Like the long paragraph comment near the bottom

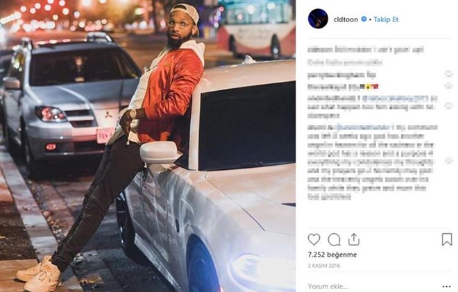(448, 160)
